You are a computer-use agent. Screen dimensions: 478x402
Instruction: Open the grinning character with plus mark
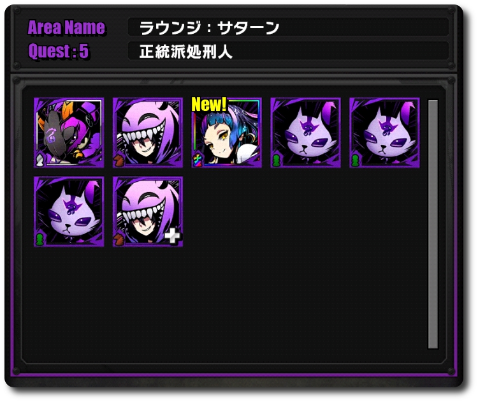(148, 212)
